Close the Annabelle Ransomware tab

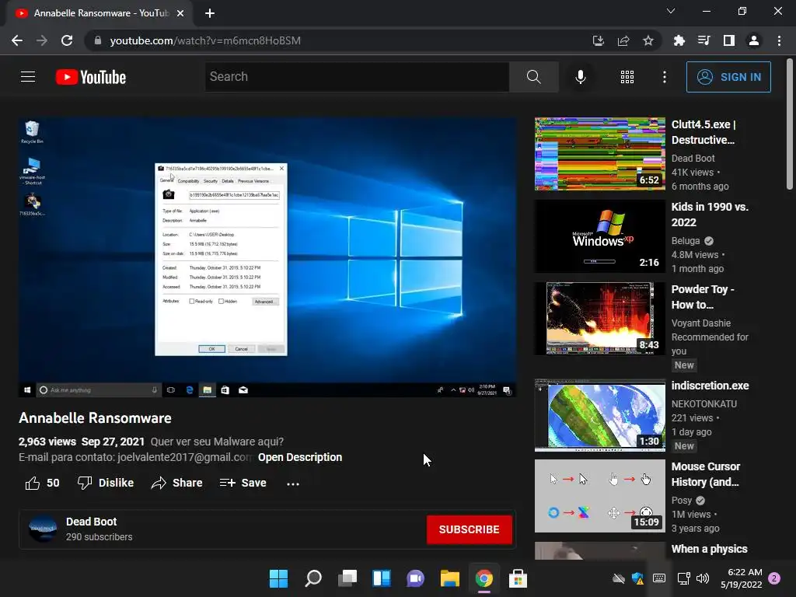(x=180, y=13)
